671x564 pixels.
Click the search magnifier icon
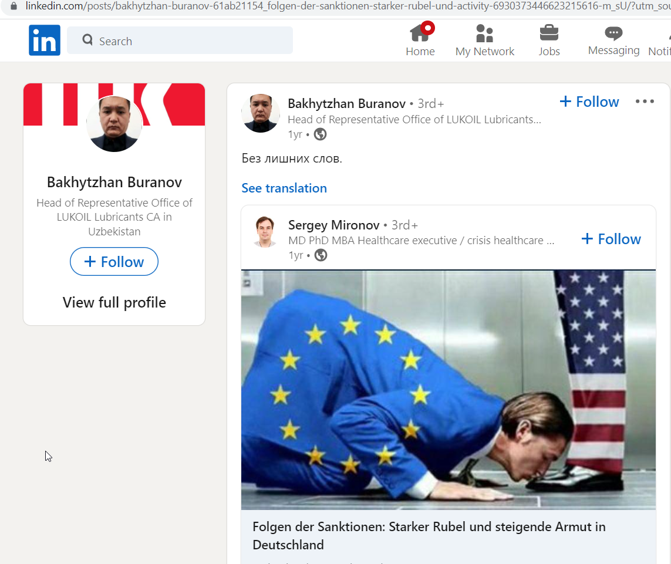pos(87,40)
